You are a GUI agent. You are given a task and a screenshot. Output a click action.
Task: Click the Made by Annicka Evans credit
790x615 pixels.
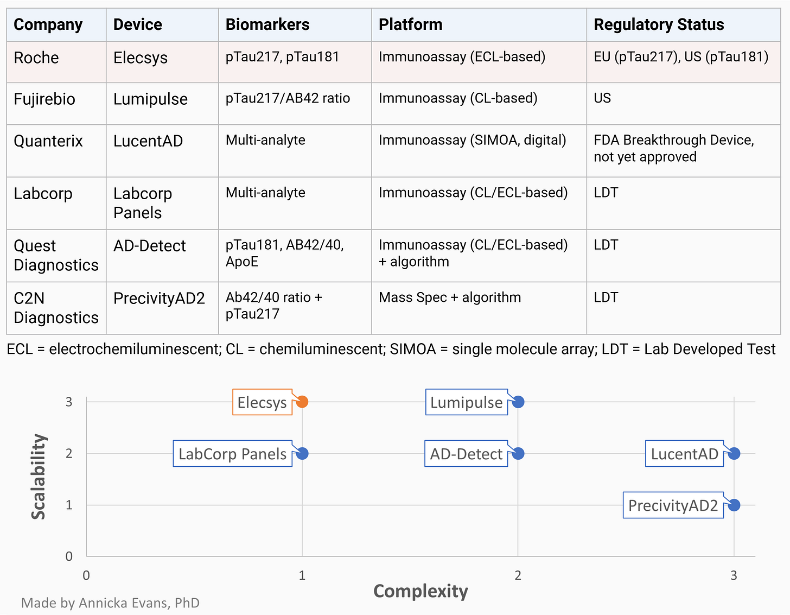tap(110, 603)
